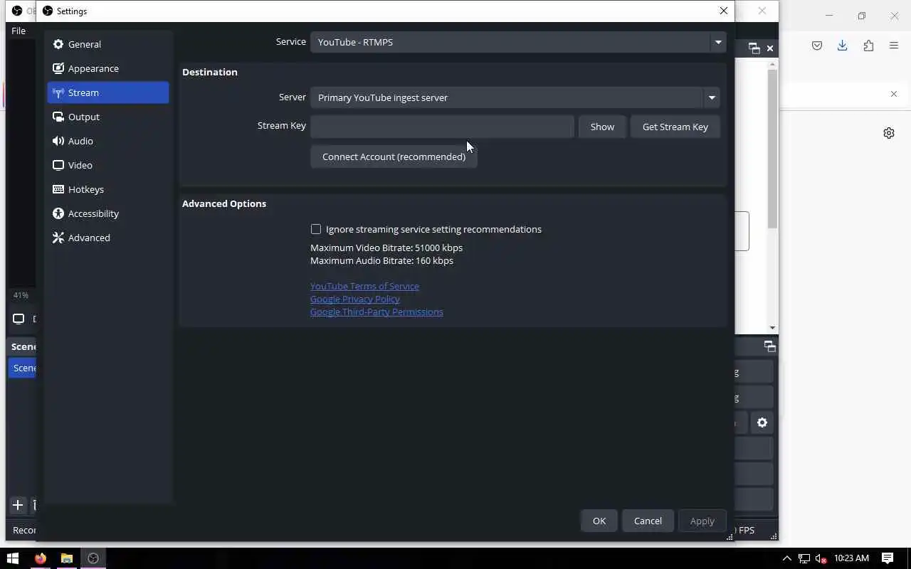Open the Appearance settings section
Screen dimensions: 911x569
(108, 68)
